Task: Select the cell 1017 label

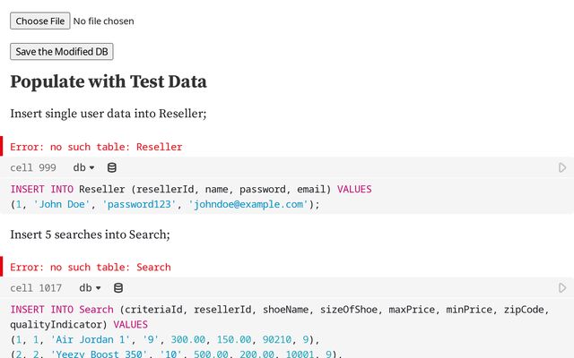Action: coord(36,288)
